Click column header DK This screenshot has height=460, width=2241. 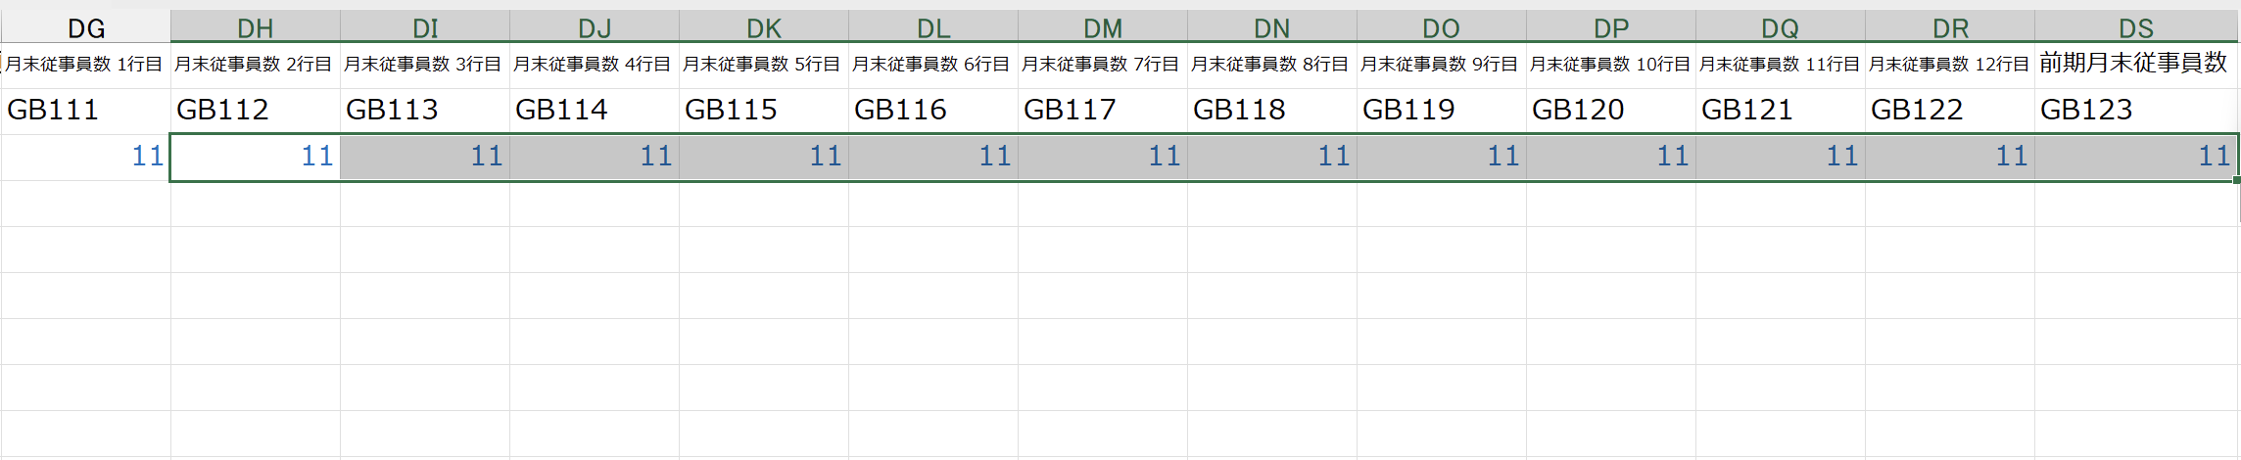(763, 27)
